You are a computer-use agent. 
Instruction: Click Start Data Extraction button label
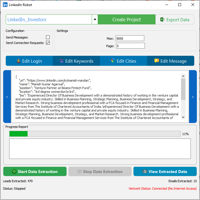tap(38, 172)
